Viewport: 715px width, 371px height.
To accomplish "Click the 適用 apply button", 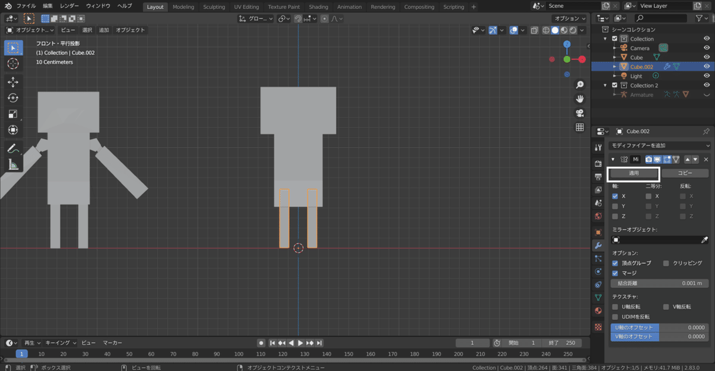I will pyautogui.click(x=633, y=173).
